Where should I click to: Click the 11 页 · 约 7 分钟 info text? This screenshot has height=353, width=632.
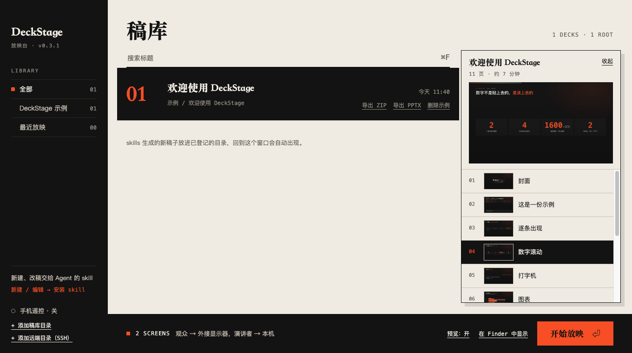point(494,74)
